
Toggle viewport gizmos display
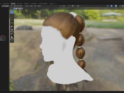111,6
